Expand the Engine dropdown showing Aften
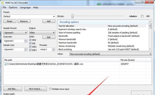This screenshot has width=155, height=95. point(42,33)
